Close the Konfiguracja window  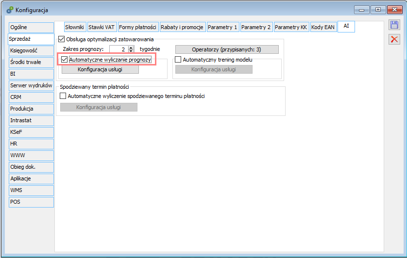394,10
